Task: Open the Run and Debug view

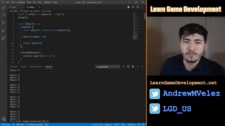Action: click(4, 30)
